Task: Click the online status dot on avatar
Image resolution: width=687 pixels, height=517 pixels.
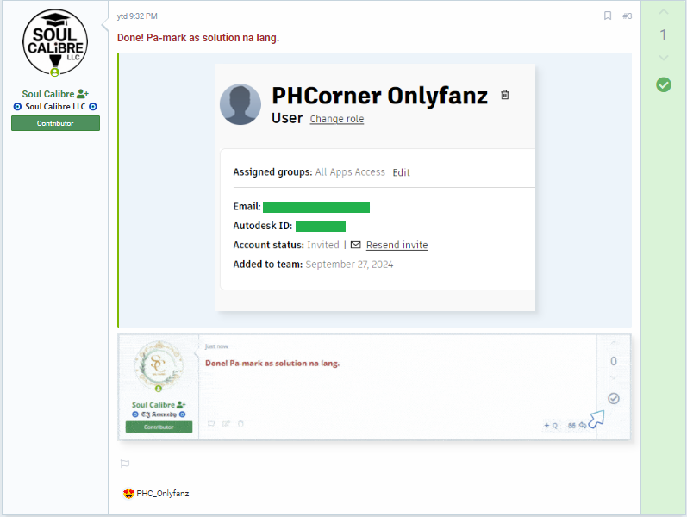Action: pyautogui.click(x=55, y=72)
